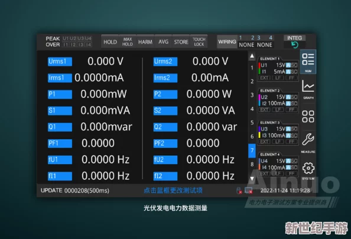Change the Q2 measurement item

[165, 127]
